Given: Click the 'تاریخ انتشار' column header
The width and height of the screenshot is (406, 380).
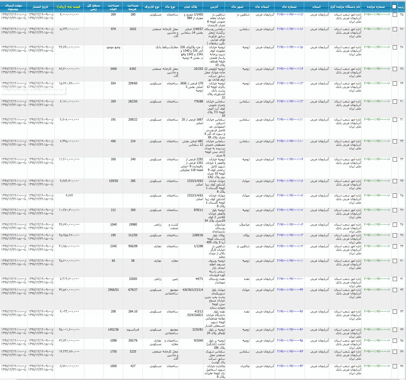Looking at the screenshot, I should [40, 6].
